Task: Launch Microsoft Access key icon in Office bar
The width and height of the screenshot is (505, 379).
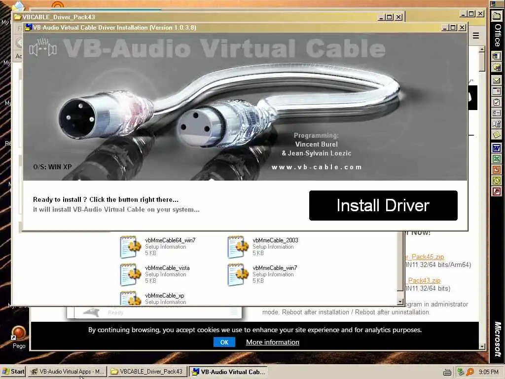Action: coord(497,191)
